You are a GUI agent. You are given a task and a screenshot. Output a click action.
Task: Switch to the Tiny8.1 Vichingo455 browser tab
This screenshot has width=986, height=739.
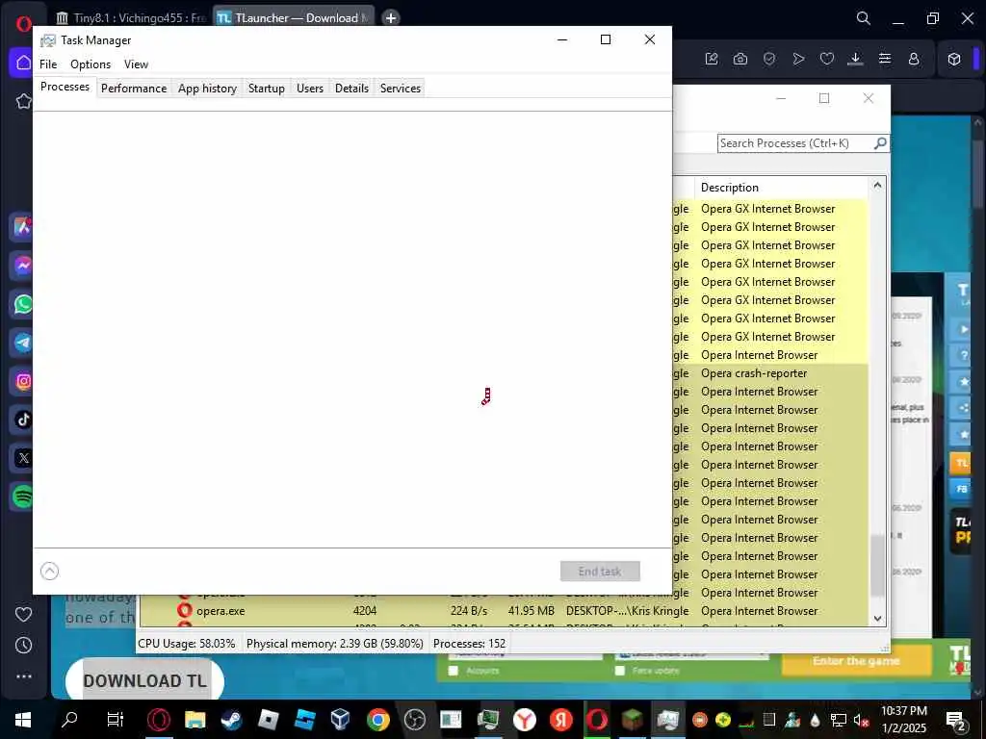point(131,18)
